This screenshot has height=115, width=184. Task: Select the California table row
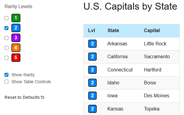point(131,57)
